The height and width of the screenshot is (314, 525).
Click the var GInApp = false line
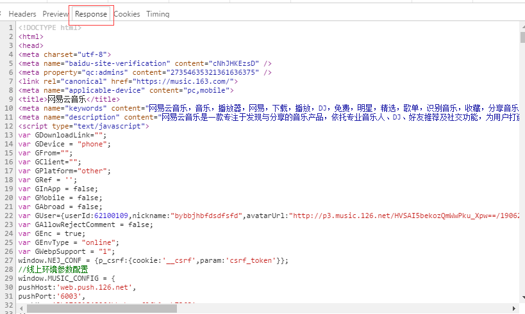point(58,189)
